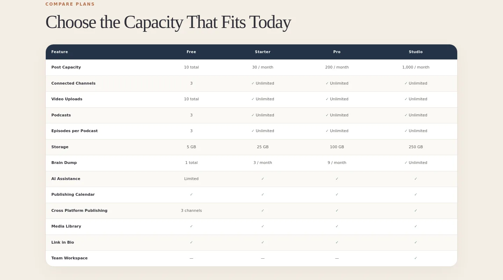
Task: Click the Free checkmark for Link in Bio
Action: coord(191,243)
